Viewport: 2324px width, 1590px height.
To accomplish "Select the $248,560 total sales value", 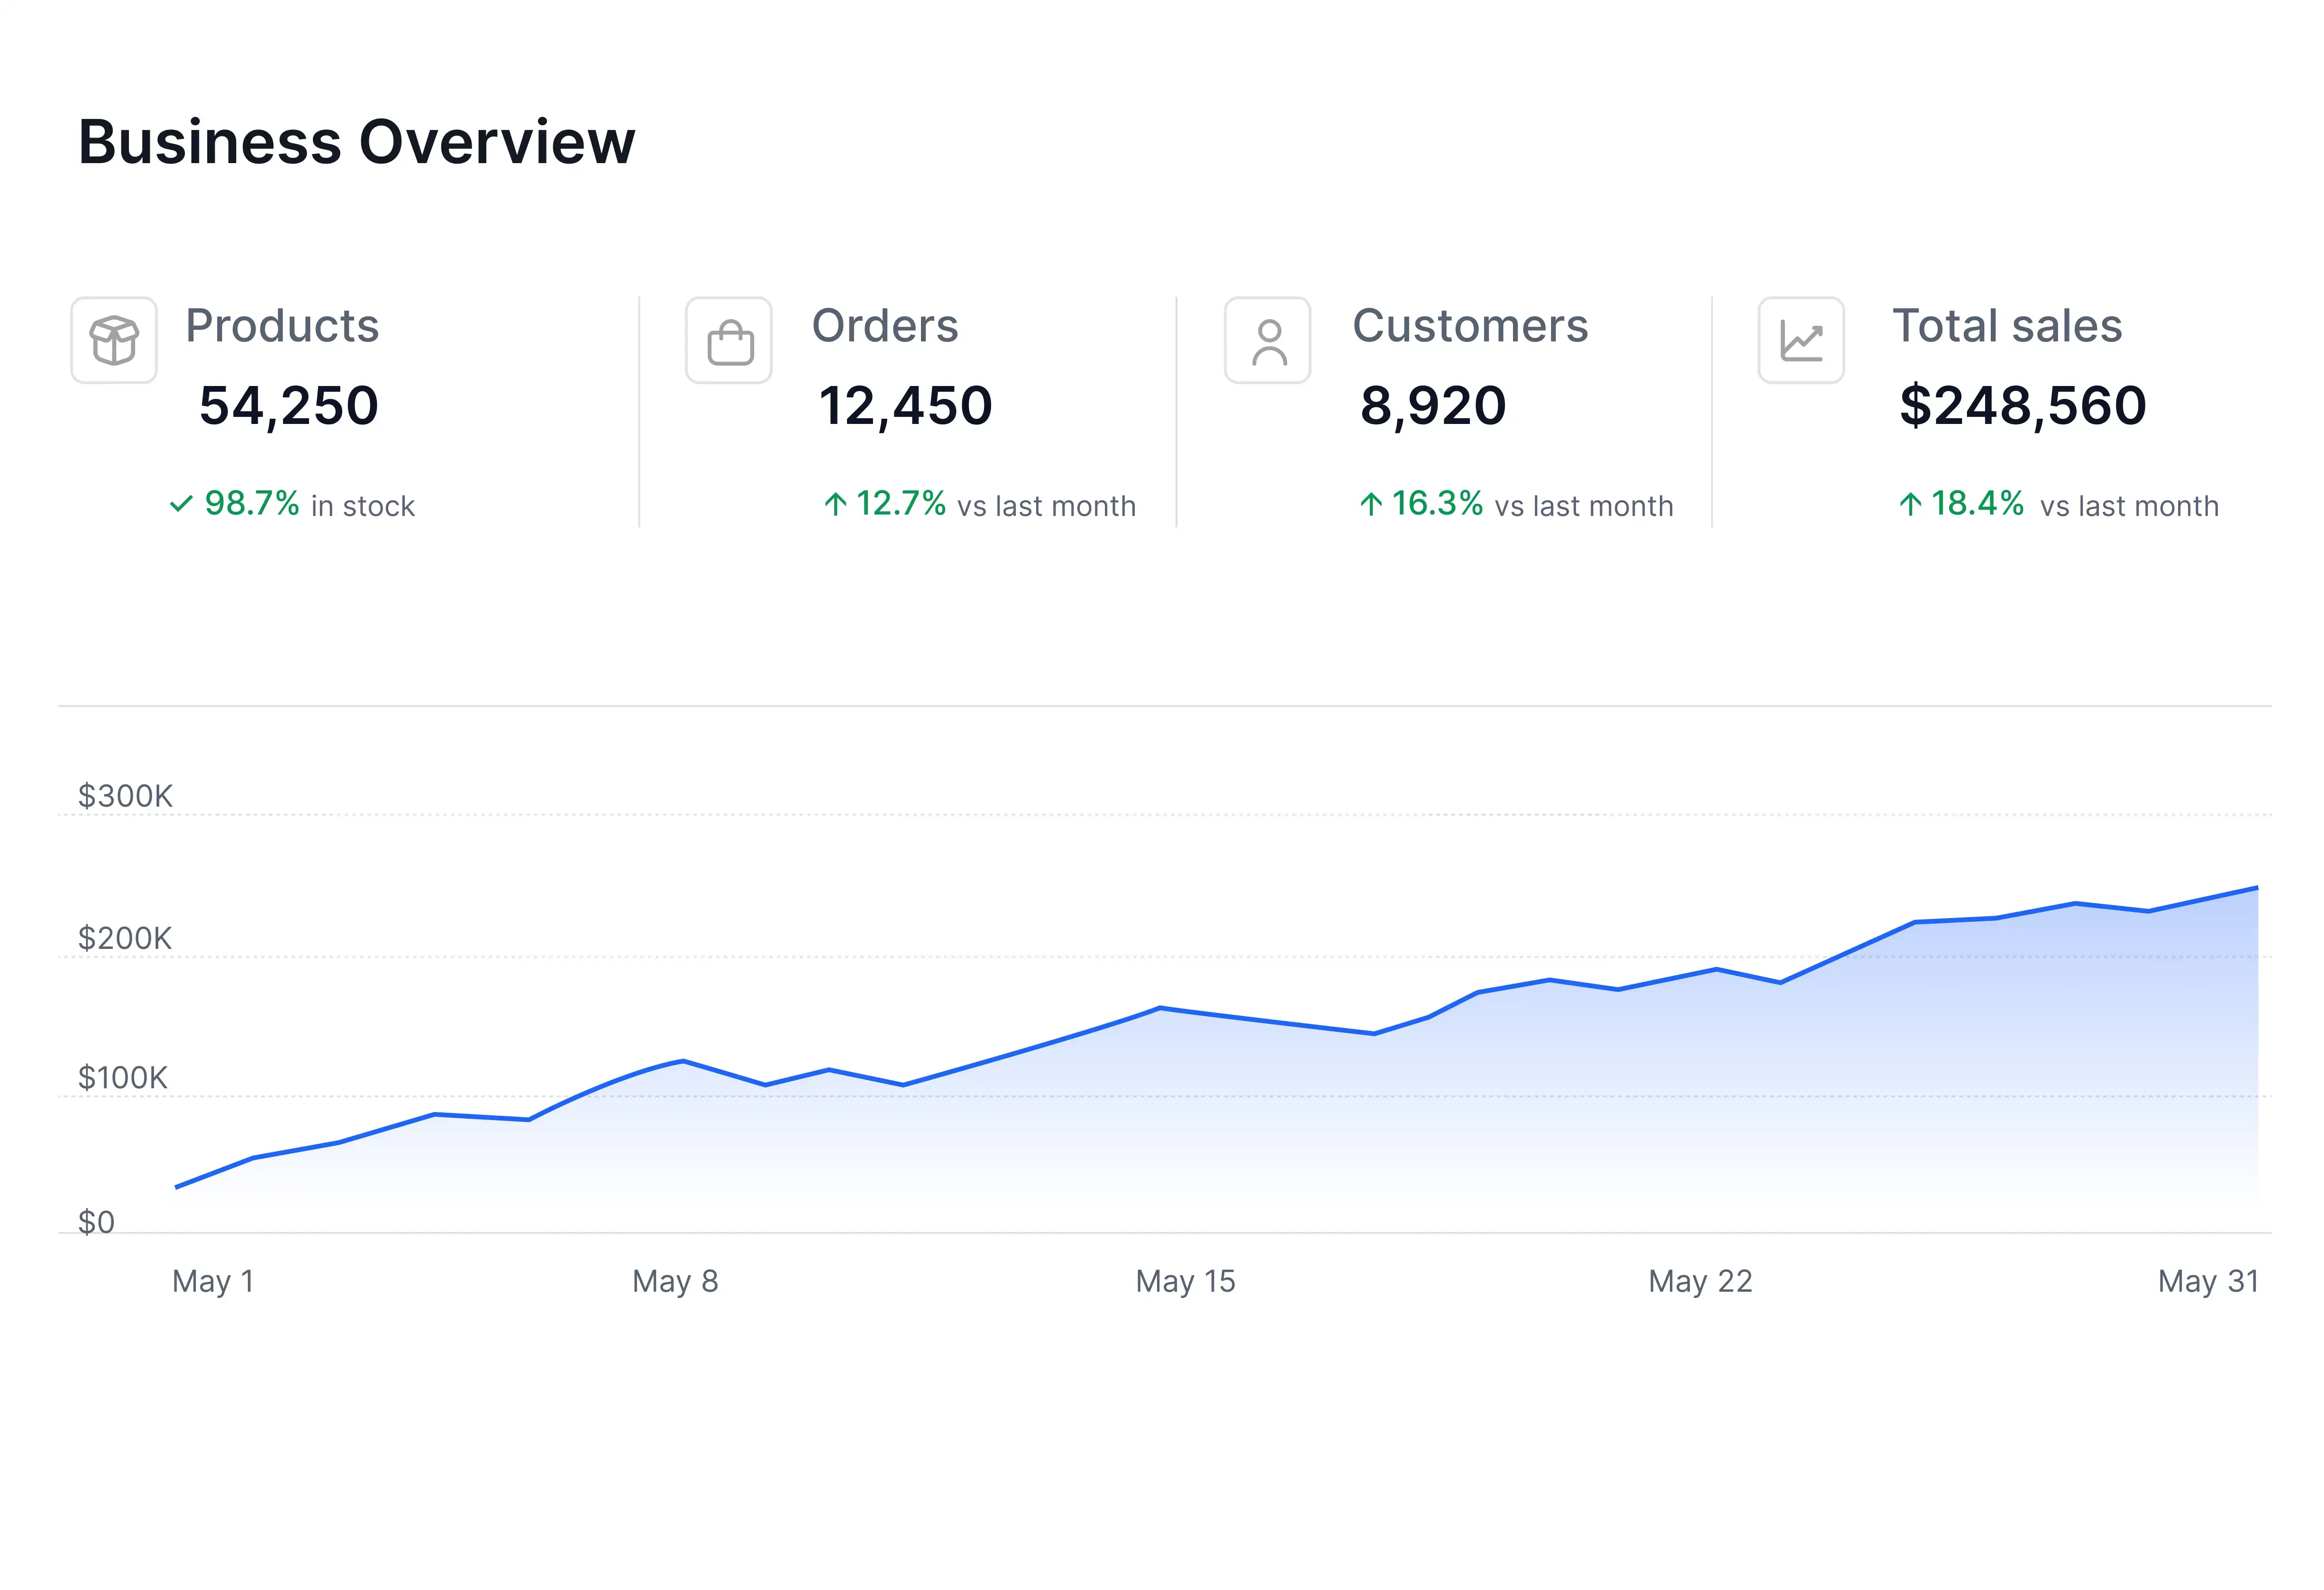I will (x=2023, y=406).
